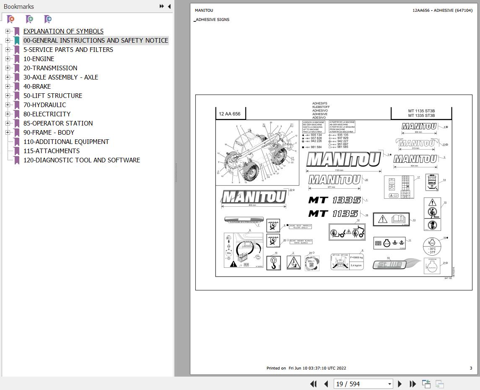Viewport: 480px width, 390px height.
Task: Click the F=5800 kg load decal
Action: pyautogui.click(x=347, y=262)
